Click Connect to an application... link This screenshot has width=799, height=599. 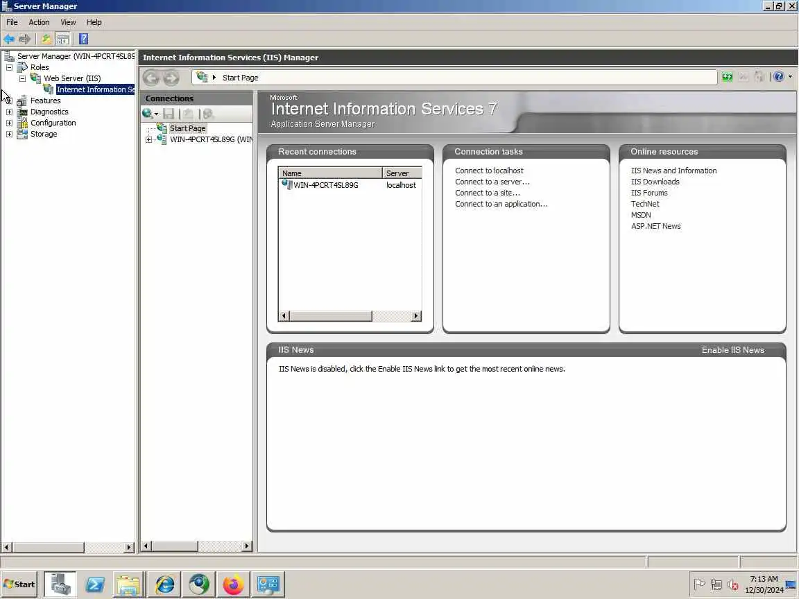click(x=501, y=205)
